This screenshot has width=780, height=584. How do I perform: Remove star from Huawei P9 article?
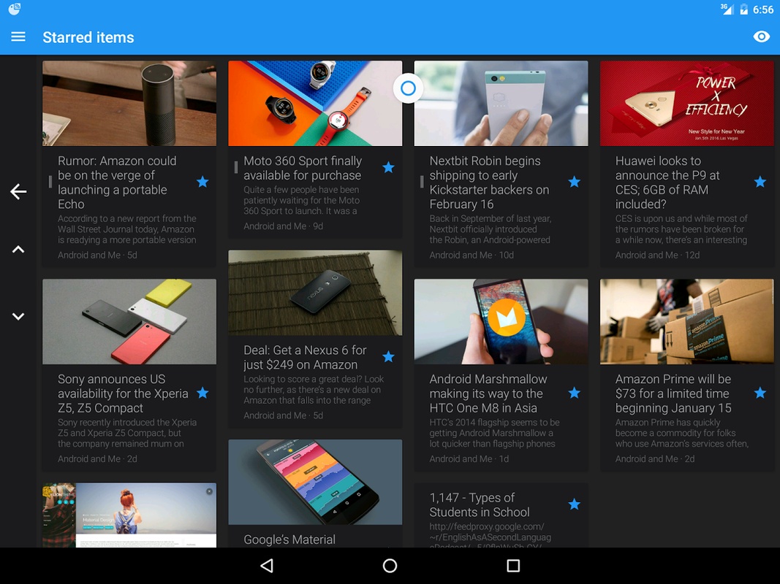coord(760,182)
